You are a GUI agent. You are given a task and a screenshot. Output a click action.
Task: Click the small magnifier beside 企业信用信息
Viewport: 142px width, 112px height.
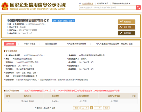(80, 4)
